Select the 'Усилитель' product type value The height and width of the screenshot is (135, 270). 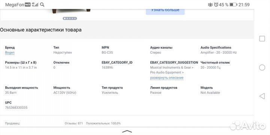point(110,93)
